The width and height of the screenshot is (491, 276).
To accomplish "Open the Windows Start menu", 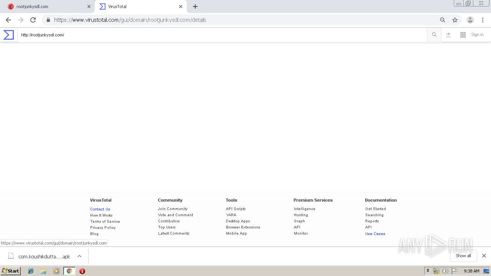I will 11,271.
